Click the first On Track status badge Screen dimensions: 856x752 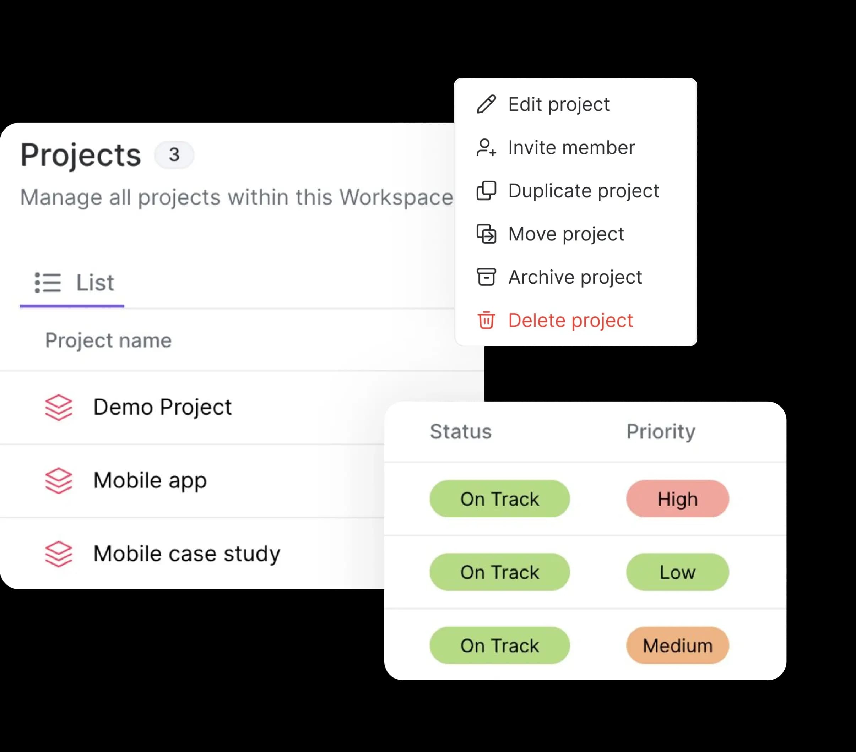(x=499, y=499)
